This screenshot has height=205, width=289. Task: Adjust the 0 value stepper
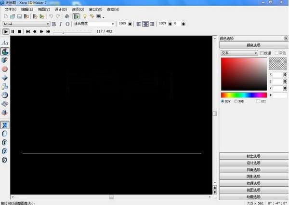coord(183,24)
